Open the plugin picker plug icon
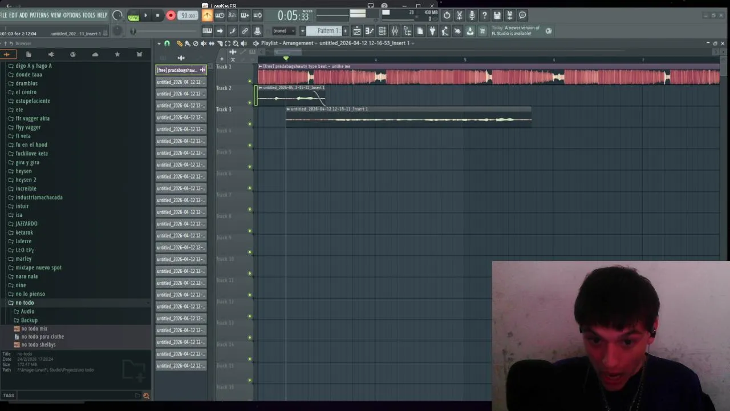Image resolution: width=730 pixels, height=411 pixels. tap(432, 31)
